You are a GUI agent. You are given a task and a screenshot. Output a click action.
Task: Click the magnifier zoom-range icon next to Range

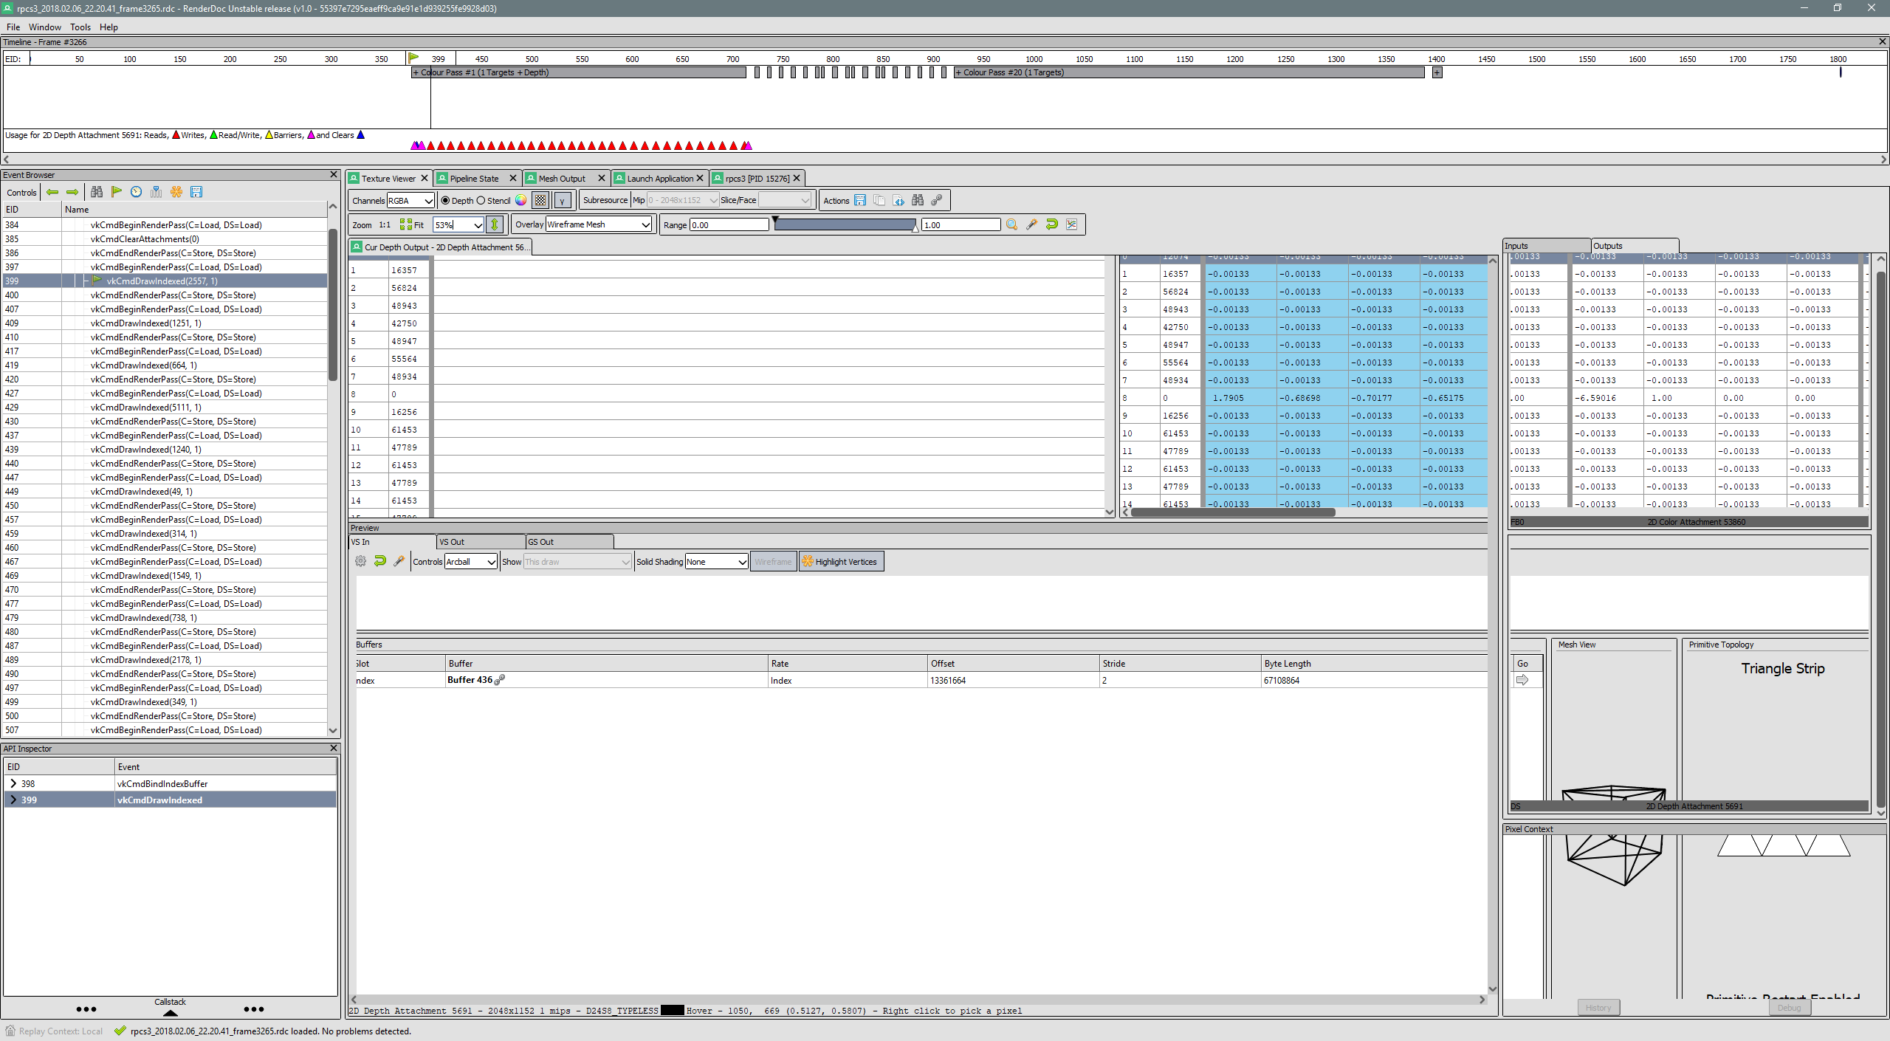1011,224
